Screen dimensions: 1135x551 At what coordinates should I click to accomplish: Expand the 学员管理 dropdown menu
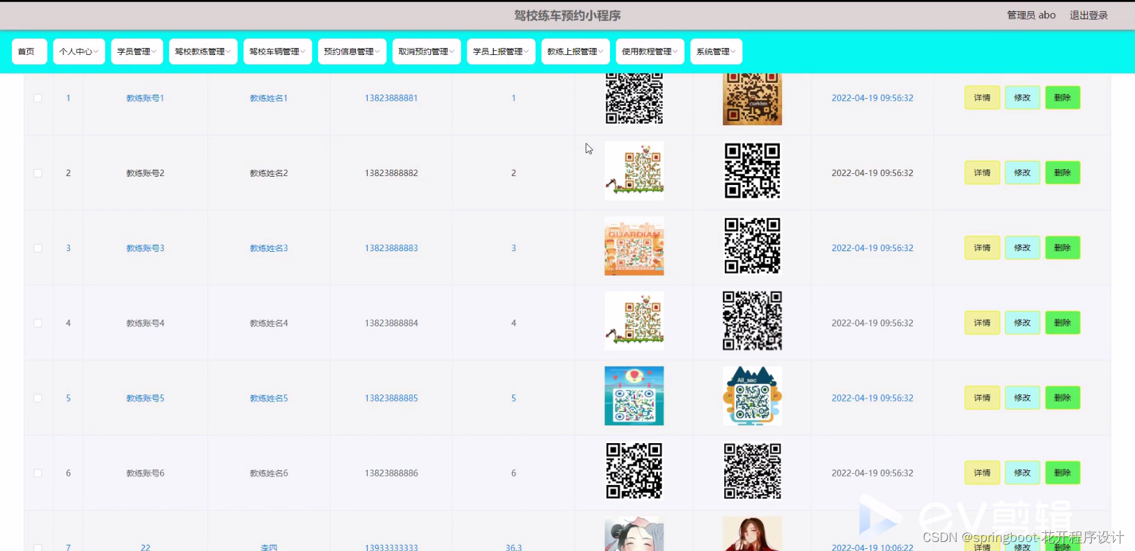click(x=136, y=51)
